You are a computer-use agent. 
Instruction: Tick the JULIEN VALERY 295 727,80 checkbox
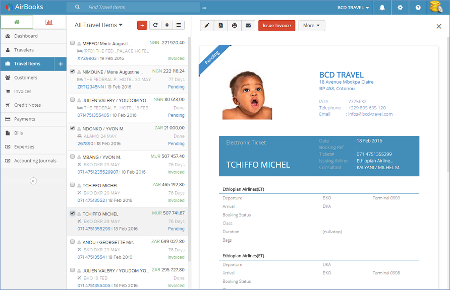point(72,270)
